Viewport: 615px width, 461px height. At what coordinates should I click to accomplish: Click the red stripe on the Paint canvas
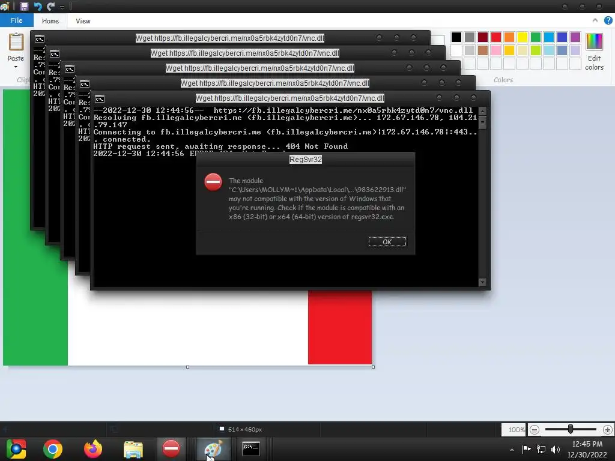coord(340,327)
